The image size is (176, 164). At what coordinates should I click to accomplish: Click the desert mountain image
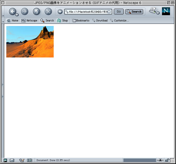click(x=30, y=42)
